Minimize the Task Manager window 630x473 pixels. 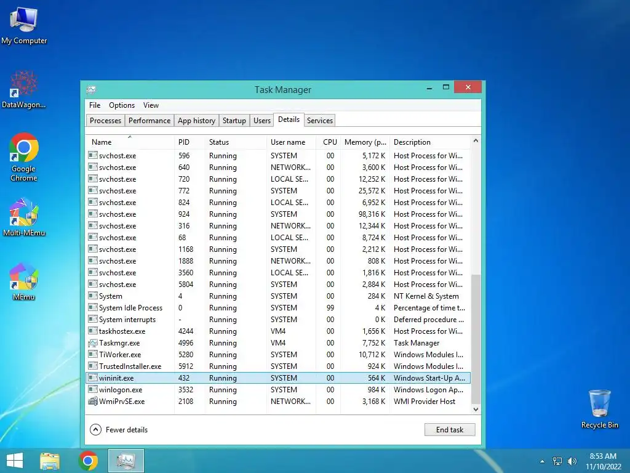(429, 87)
